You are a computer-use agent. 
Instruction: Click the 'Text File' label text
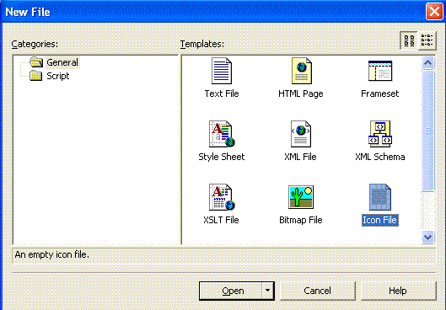point(222,94)
